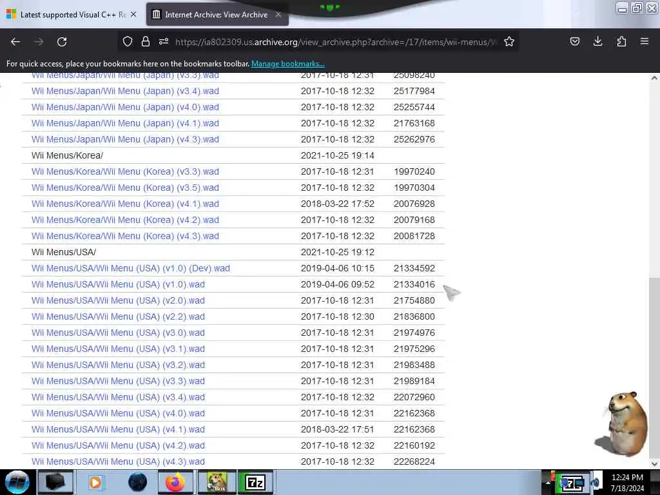
Task: Open Wii Menu (USA) (v4.1).wad link
Action: pos(118,430)
